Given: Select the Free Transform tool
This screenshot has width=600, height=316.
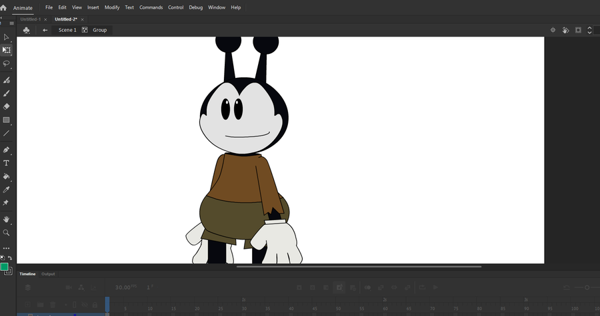Looking at the screenshot, I should pyautogui.click(x=6, y=50).
